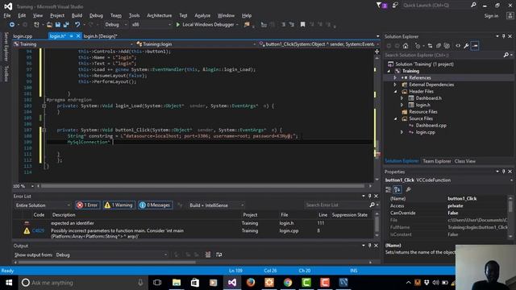Expand the Dashboard.h tree node
The height and width of the screenshot is (290, 516).
click(x=402, y=98)
